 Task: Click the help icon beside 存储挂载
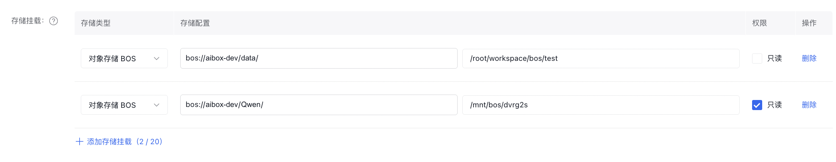(54, 21)
